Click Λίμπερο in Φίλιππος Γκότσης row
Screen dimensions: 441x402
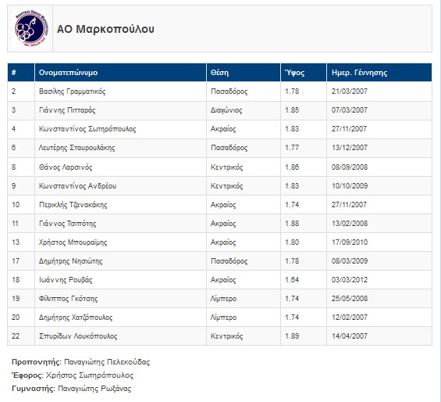223,299
